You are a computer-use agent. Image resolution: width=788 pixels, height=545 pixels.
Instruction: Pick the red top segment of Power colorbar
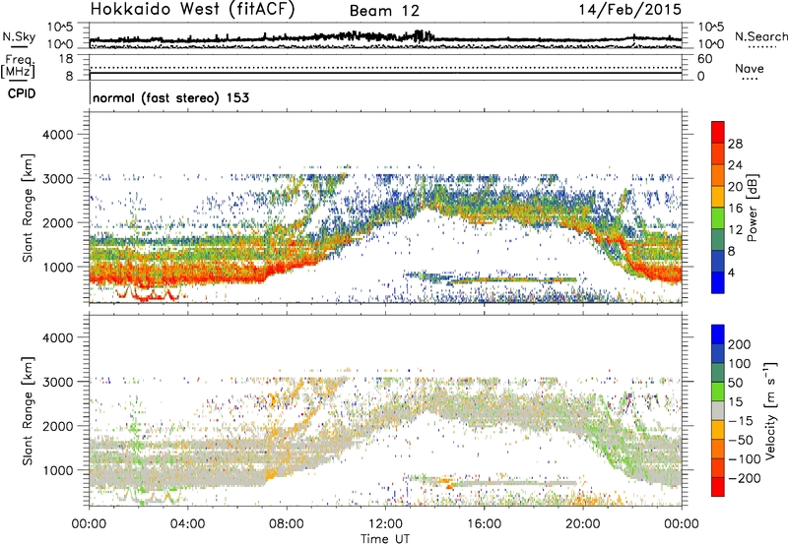[x=718, y=133]
